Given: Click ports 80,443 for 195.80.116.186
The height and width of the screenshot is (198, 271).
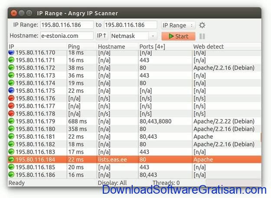Looking at the screenshot, I should (x=148, y=175).
